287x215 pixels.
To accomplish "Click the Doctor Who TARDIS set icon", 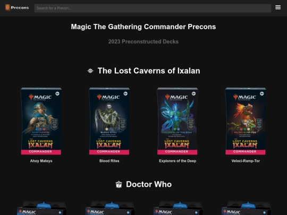I will pyautogui.click(x=119, y=184).
